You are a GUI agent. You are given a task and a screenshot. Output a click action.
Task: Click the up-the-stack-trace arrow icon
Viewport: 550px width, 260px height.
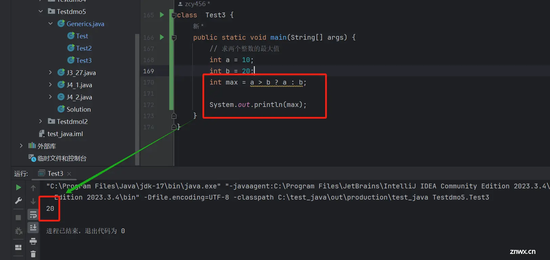pyautogui.click(x=33, y=188)
